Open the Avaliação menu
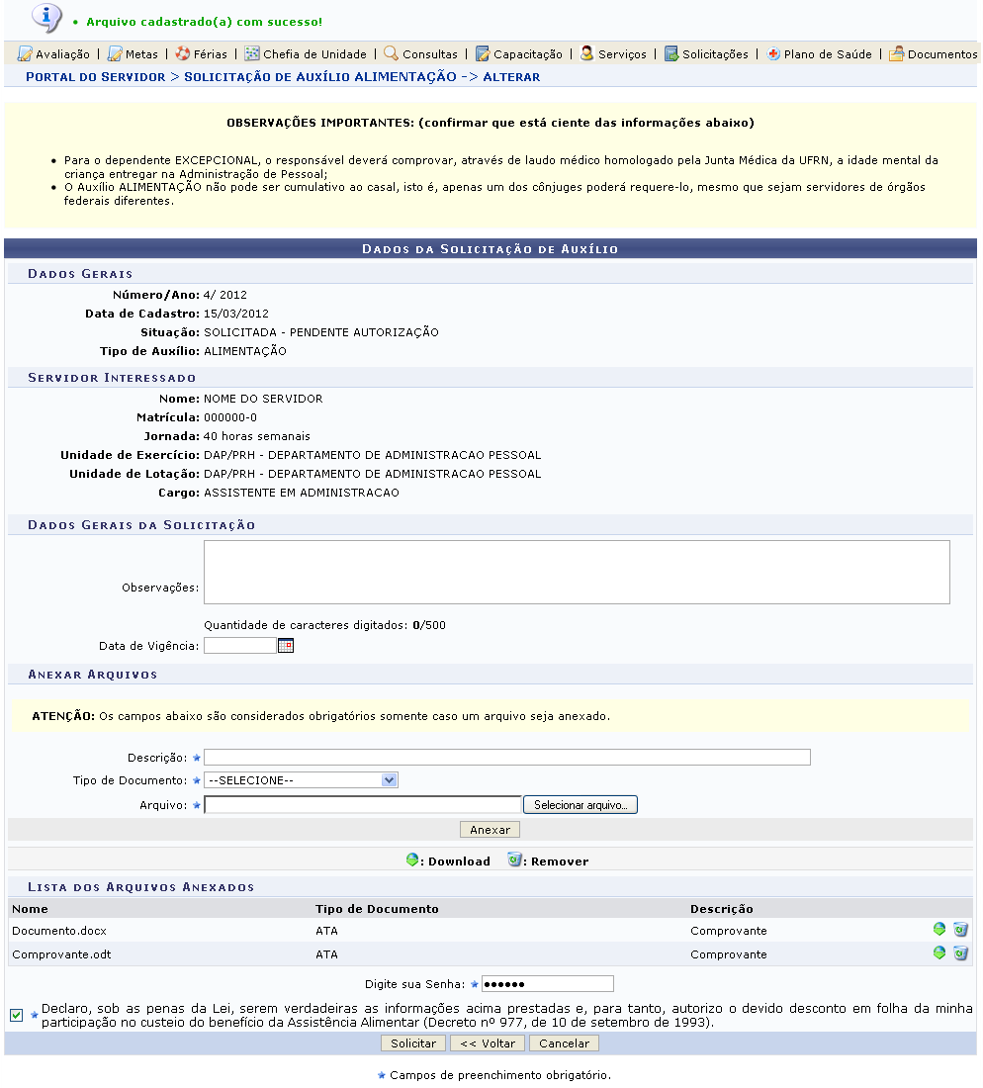The width and height of the screenshot is (983, 1088). click(62, 54)
